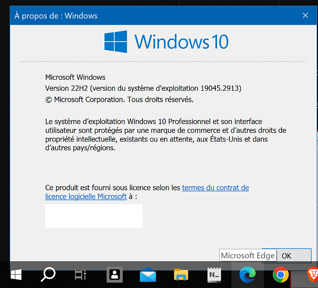318x288 pixels.
Task: Click the 'Microsoft Windows' text line
Action: click(75, 77)
